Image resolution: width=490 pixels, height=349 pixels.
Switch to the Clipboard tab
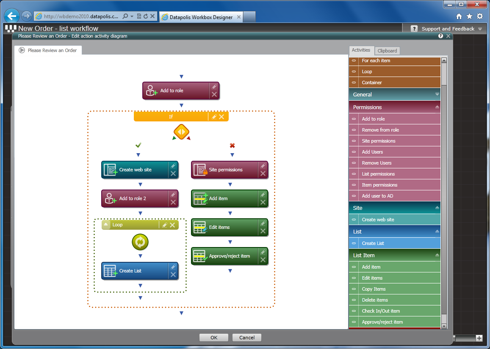(387, 51)
